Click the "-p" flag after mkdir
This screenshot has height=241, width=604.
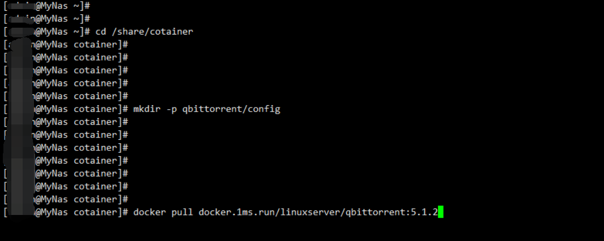click(172, 110)
